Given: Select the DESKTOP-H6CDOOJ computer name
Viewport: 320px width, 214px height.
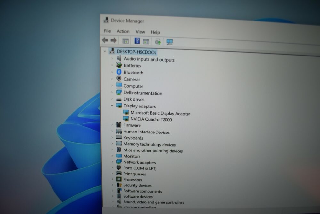Looking at the screenshot, I should tap(136, 52).
